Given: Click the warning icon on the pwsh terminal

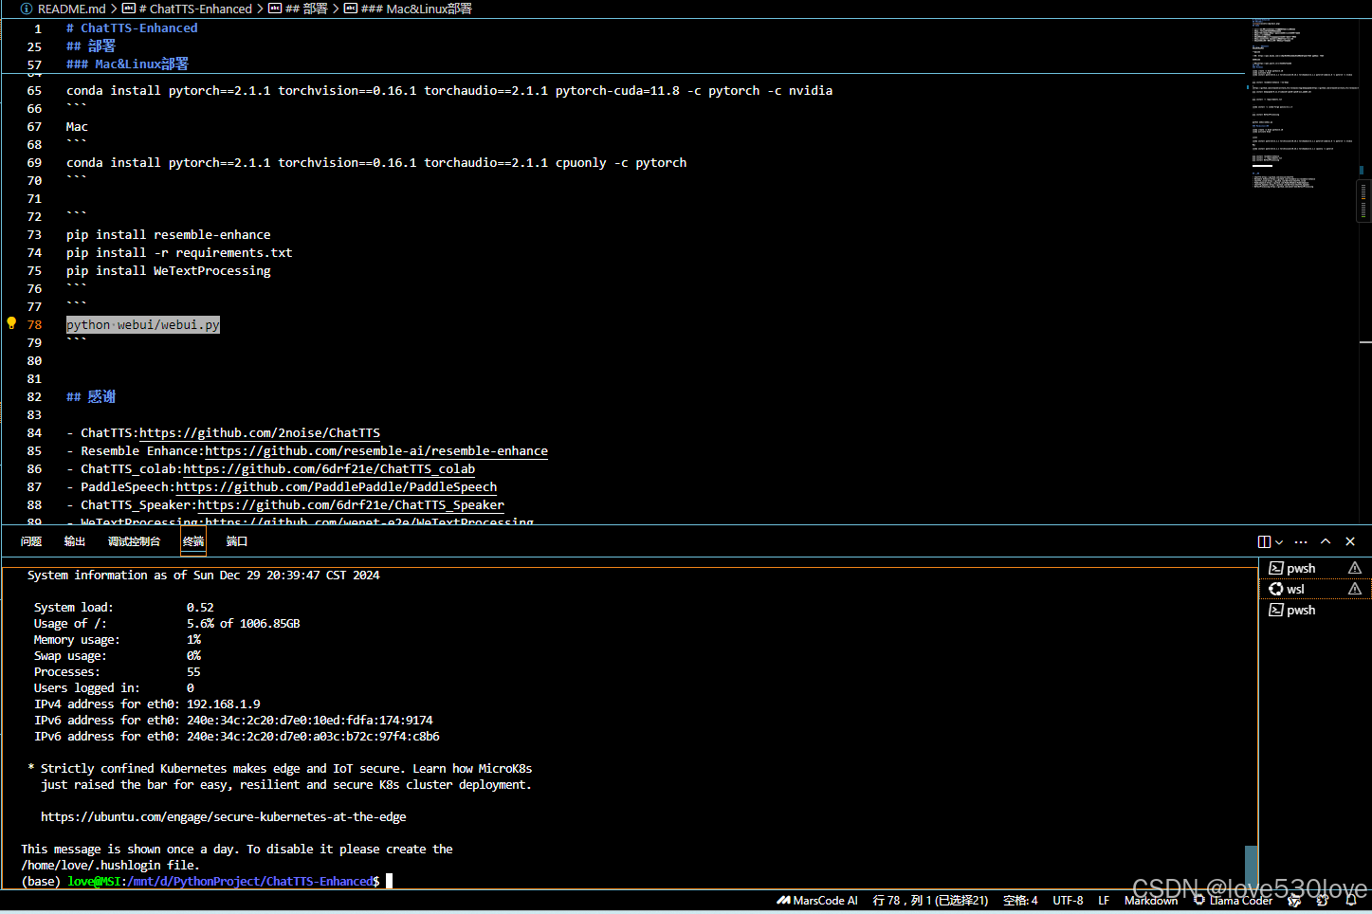Looking at the screenshot, I should click(x=1355, y=568).
